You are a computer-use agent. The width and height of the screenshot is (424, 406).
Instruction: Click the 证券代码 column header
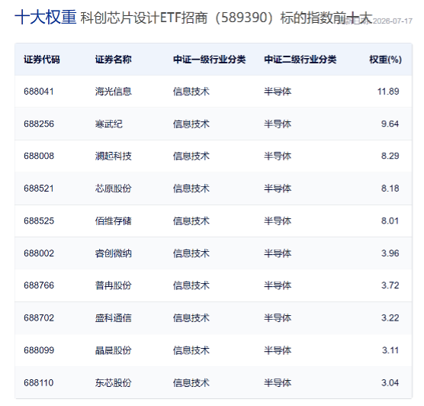pos(42,60)
